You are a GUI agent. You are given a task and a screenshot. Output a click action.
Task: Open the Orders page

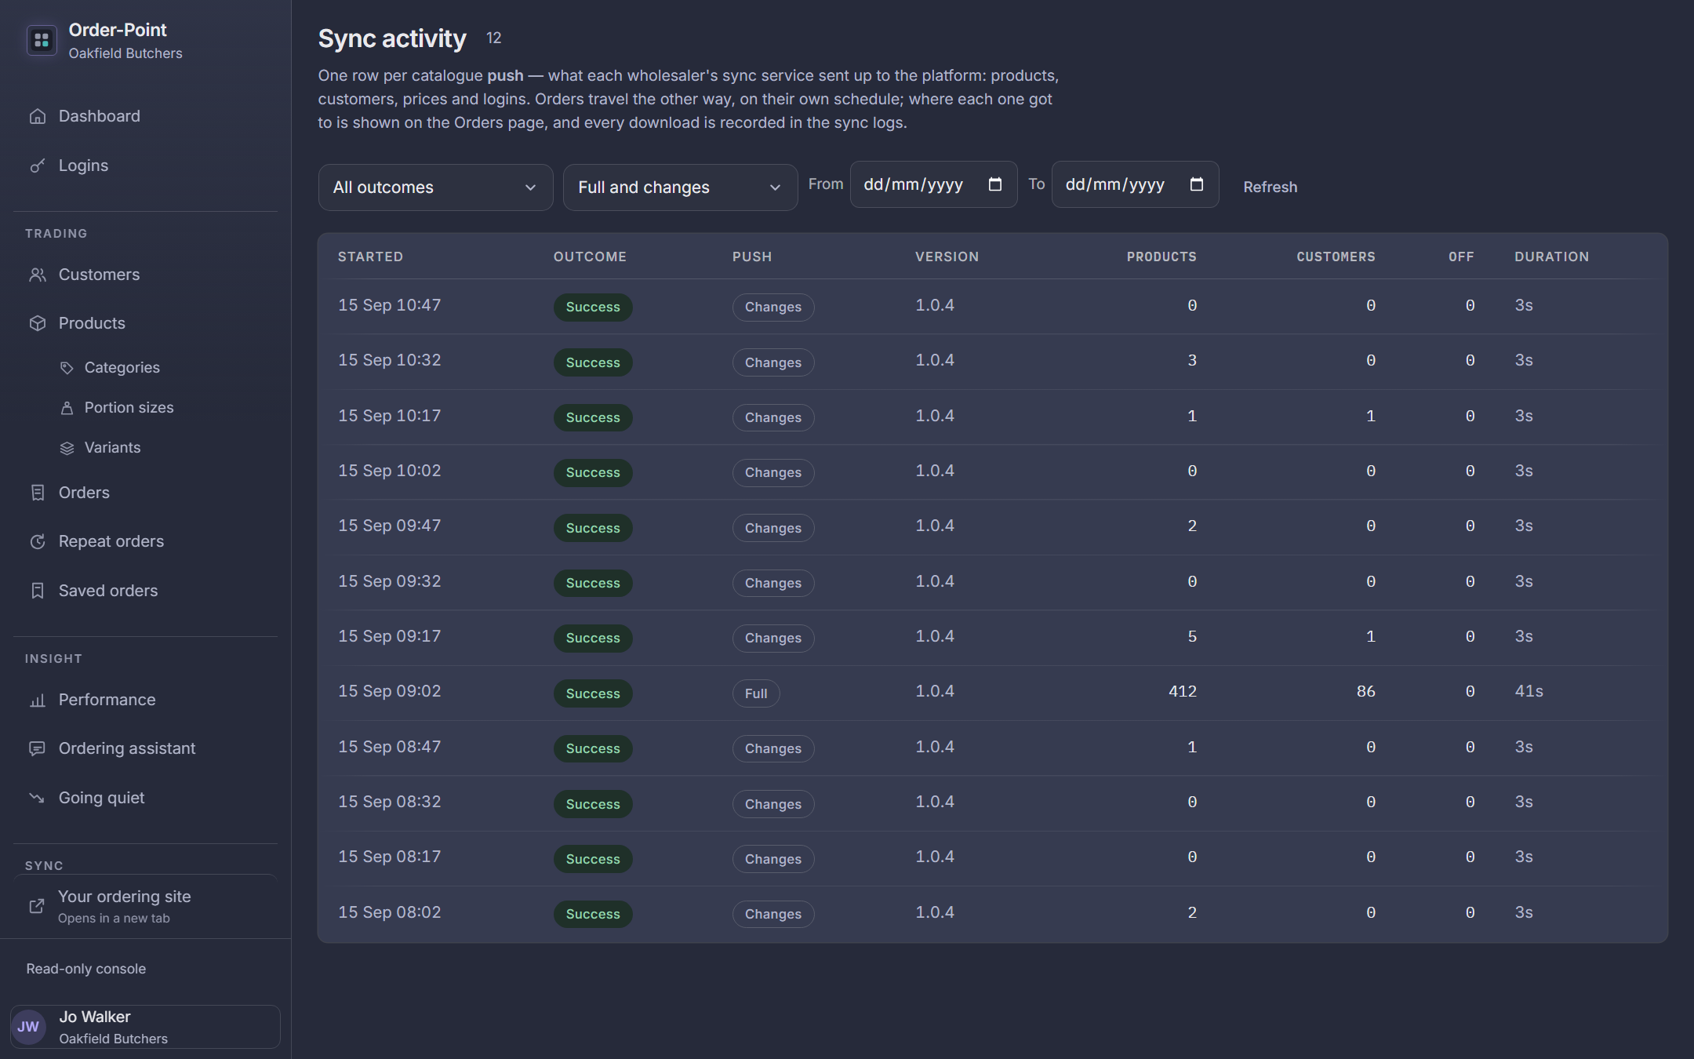pyautogui.click(x=146, y=493)
